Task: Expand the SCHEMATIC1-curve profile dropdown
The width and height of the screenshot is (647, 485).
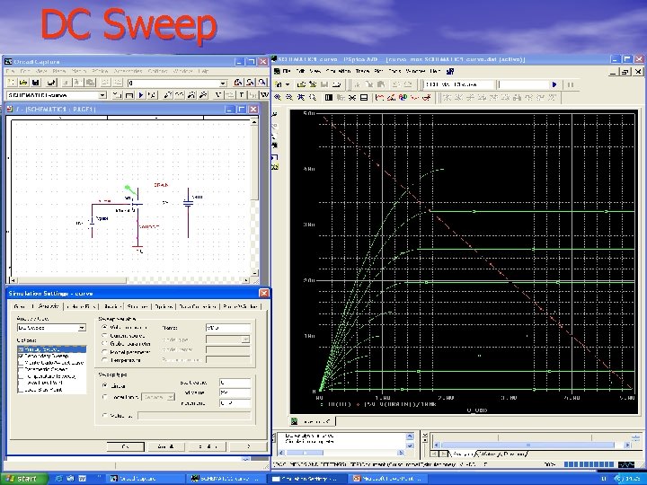Action: [x=103, y=94]
